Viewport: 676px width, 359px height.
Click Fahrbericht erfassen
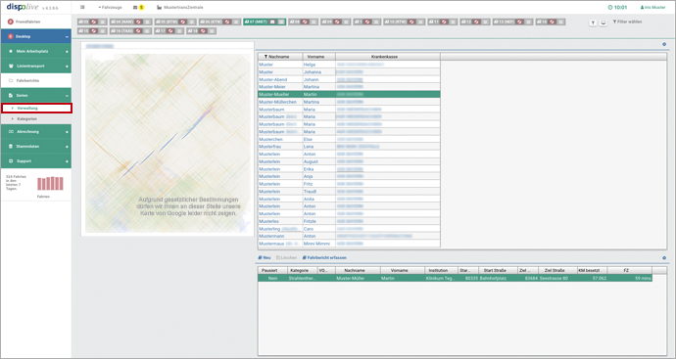coord(324,257)
